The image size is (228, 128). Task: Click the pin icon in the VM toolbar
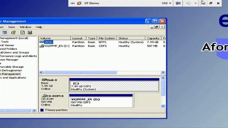tap(72, 3)
